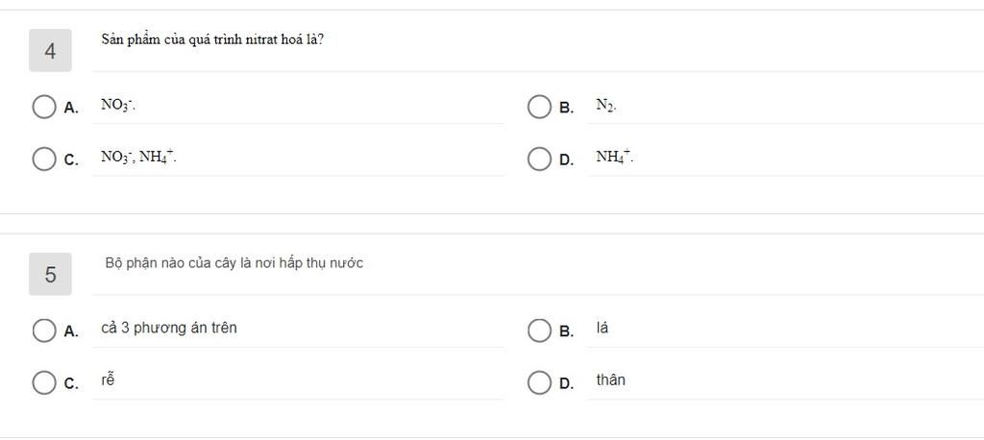Click the answer text "rễ"
The image size is (984, 440).
(x=108, y=379)
